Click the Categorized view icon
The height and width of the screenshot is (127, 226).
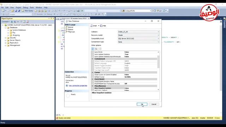click(x=93, y=49)
